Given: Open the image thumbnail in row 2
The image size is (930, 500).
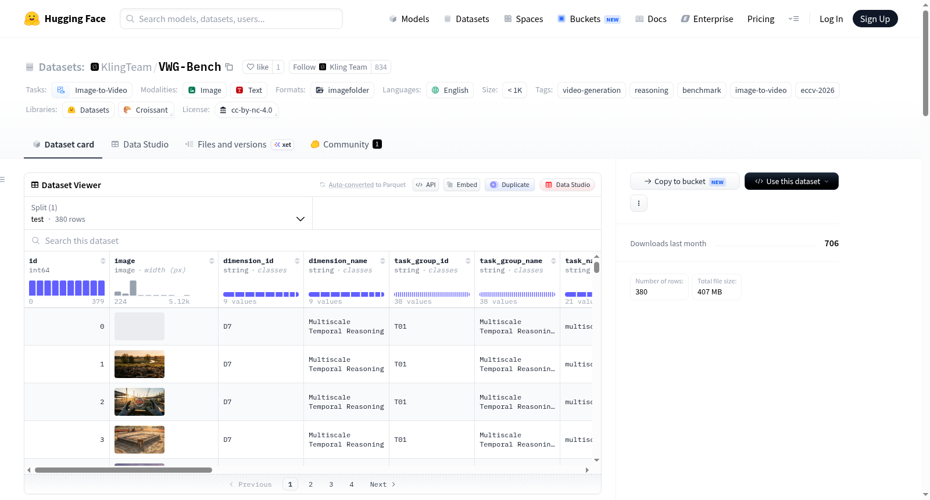Looking at the screenshot, I should click(139, 402).
